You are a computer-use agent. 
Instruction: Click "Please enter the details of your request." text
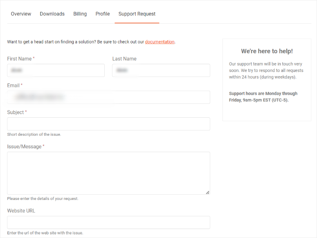[x=43, y=199]
